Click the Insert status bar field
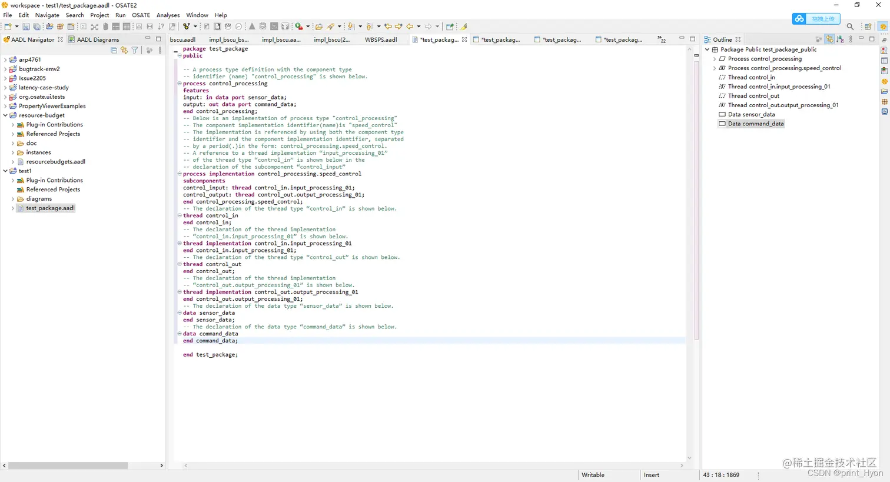This screenshot has width=890, height=482. click(652, 475)
